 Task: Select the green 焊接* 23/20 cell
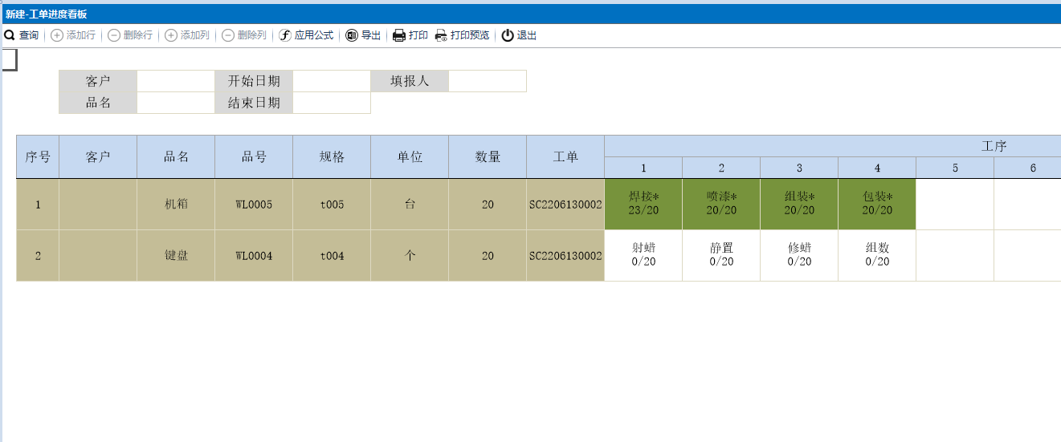(643, 204)
